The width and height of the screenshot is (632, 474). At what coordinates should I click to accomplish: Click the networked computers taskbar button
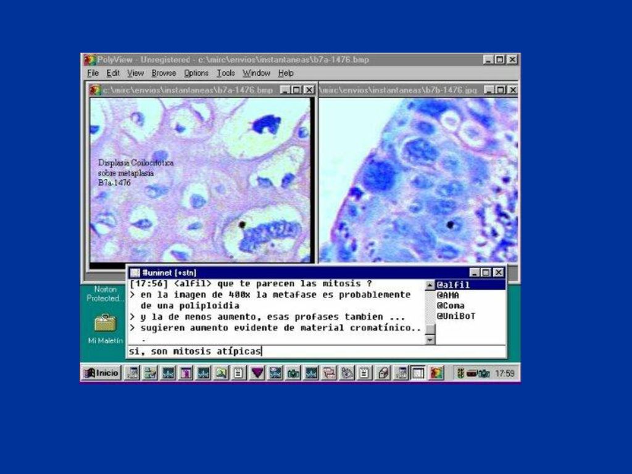tap(149, 373)
